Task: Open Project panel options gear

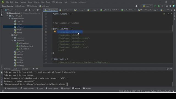Action: [38, 10]
